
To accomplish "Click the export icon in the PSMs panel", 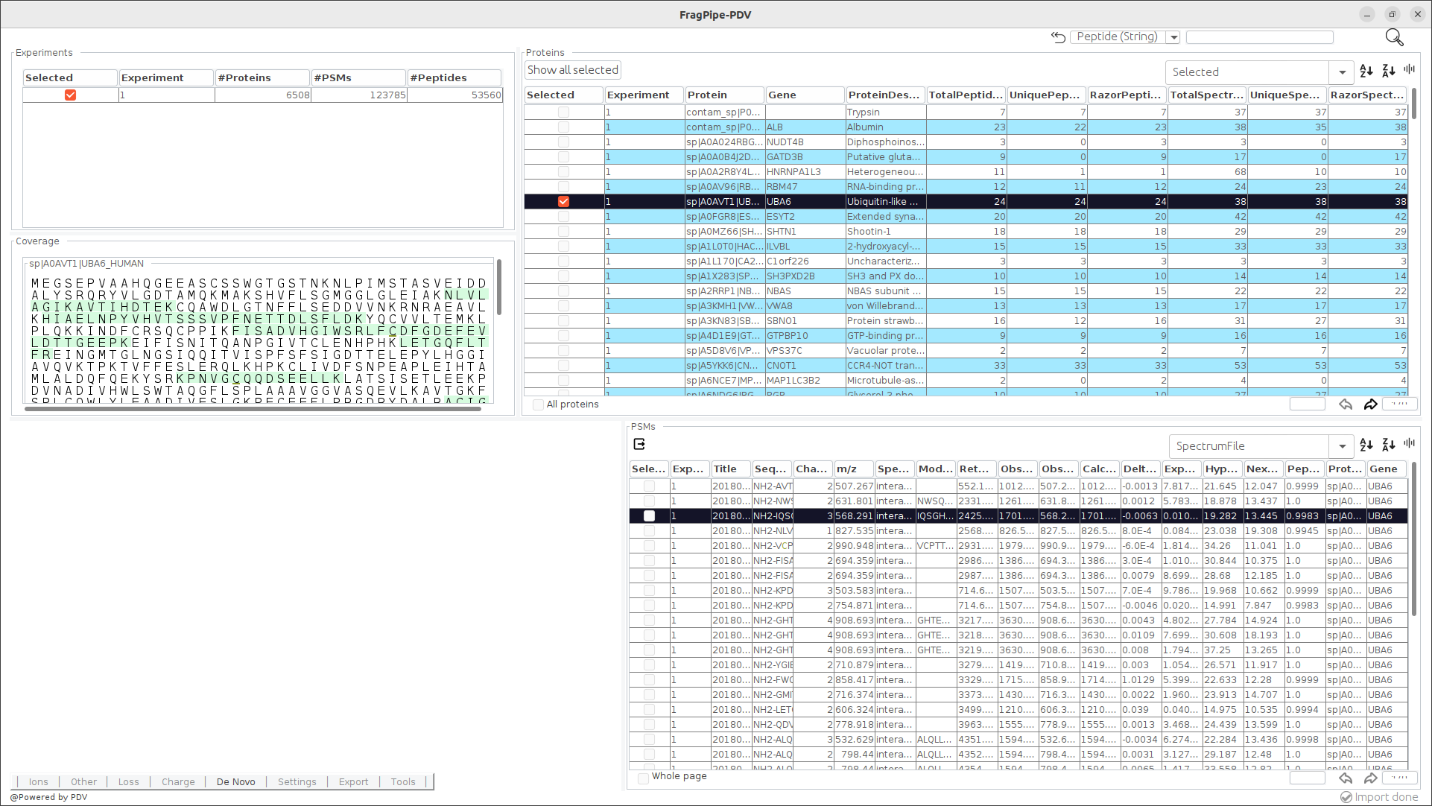I will click(639, 443).
